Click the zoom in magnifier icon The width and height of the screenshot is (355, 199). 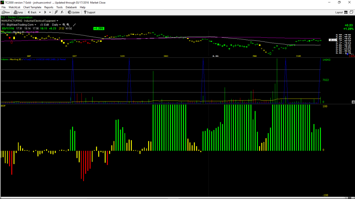(x=64, y=25)
